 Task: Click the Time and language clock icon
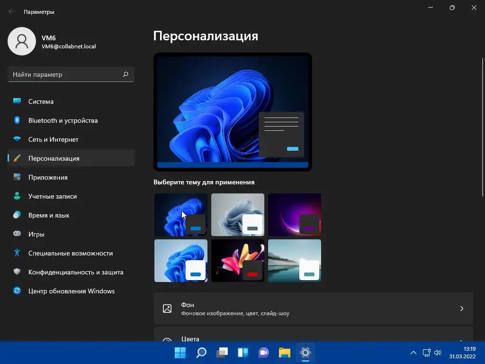tap(17, 215)
